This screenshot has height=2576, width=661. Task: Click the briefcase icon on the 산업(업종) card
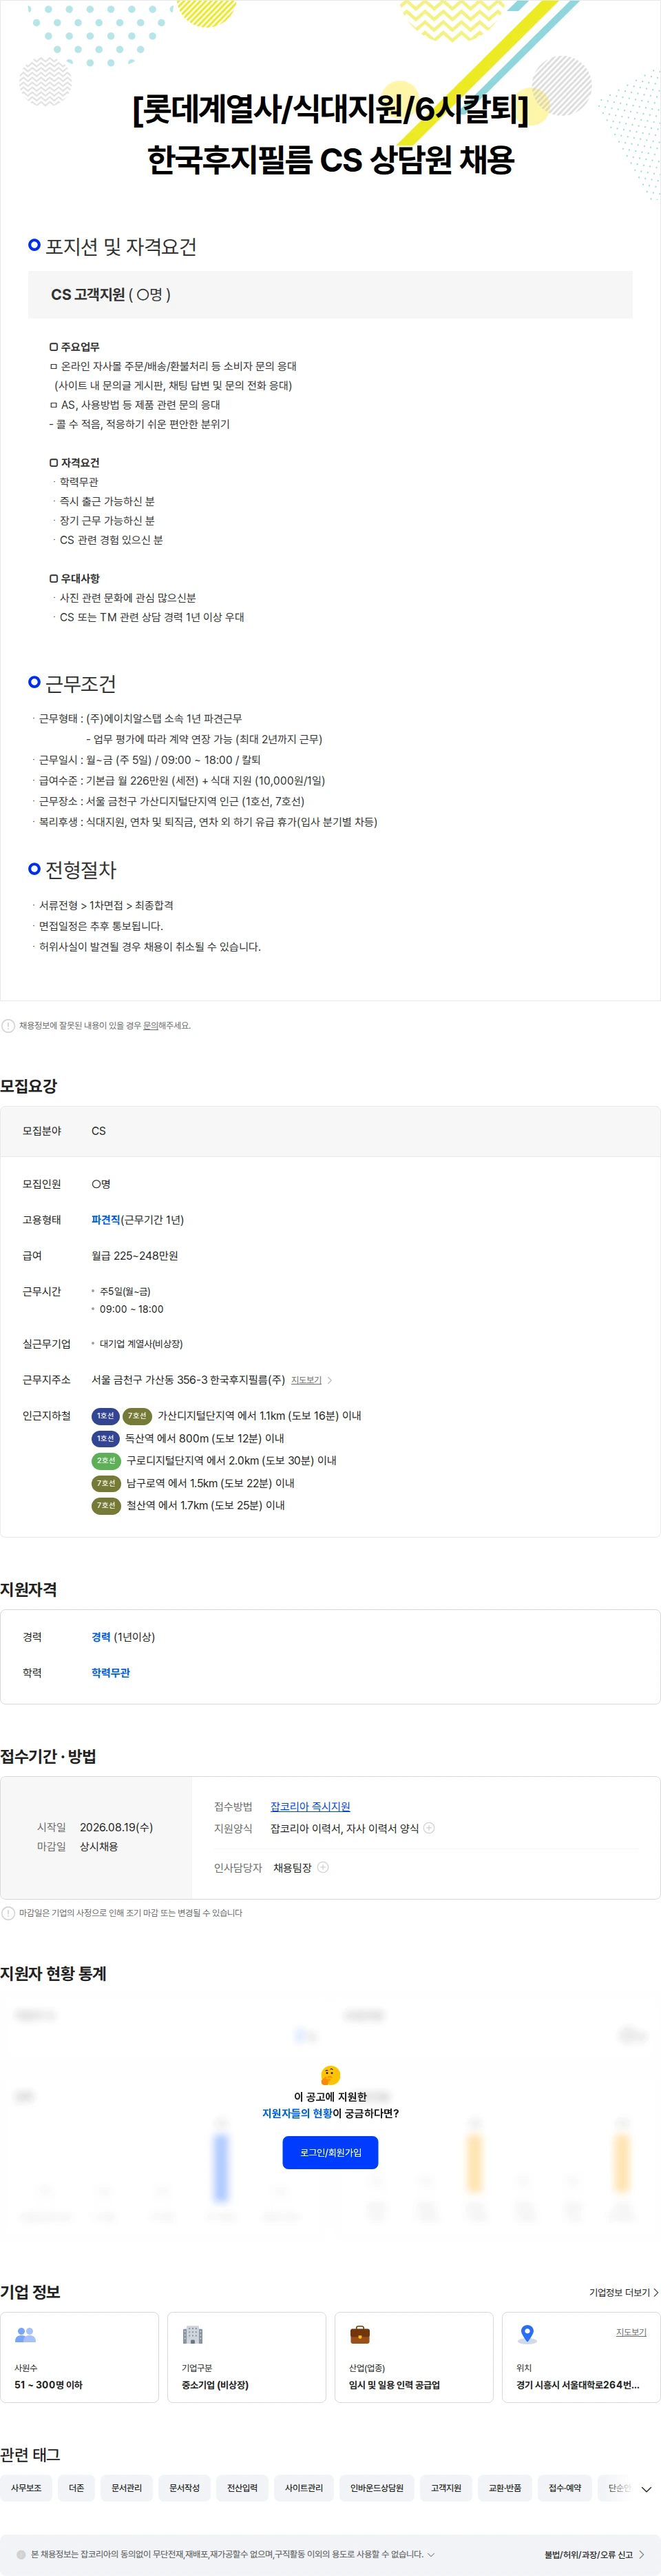click(359, 2335)
